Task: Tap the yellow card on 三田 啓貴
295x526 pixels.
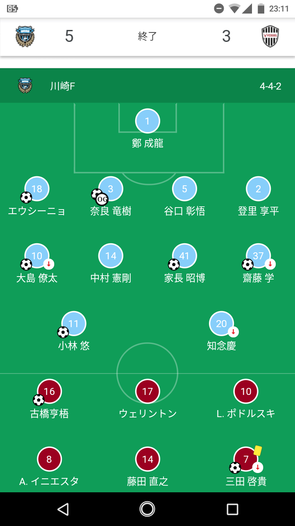Action: (257, 451)
